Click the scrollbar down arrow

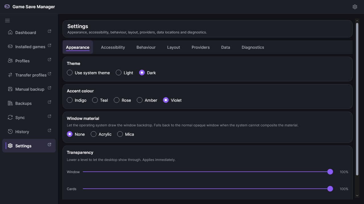tap(357, 195)
